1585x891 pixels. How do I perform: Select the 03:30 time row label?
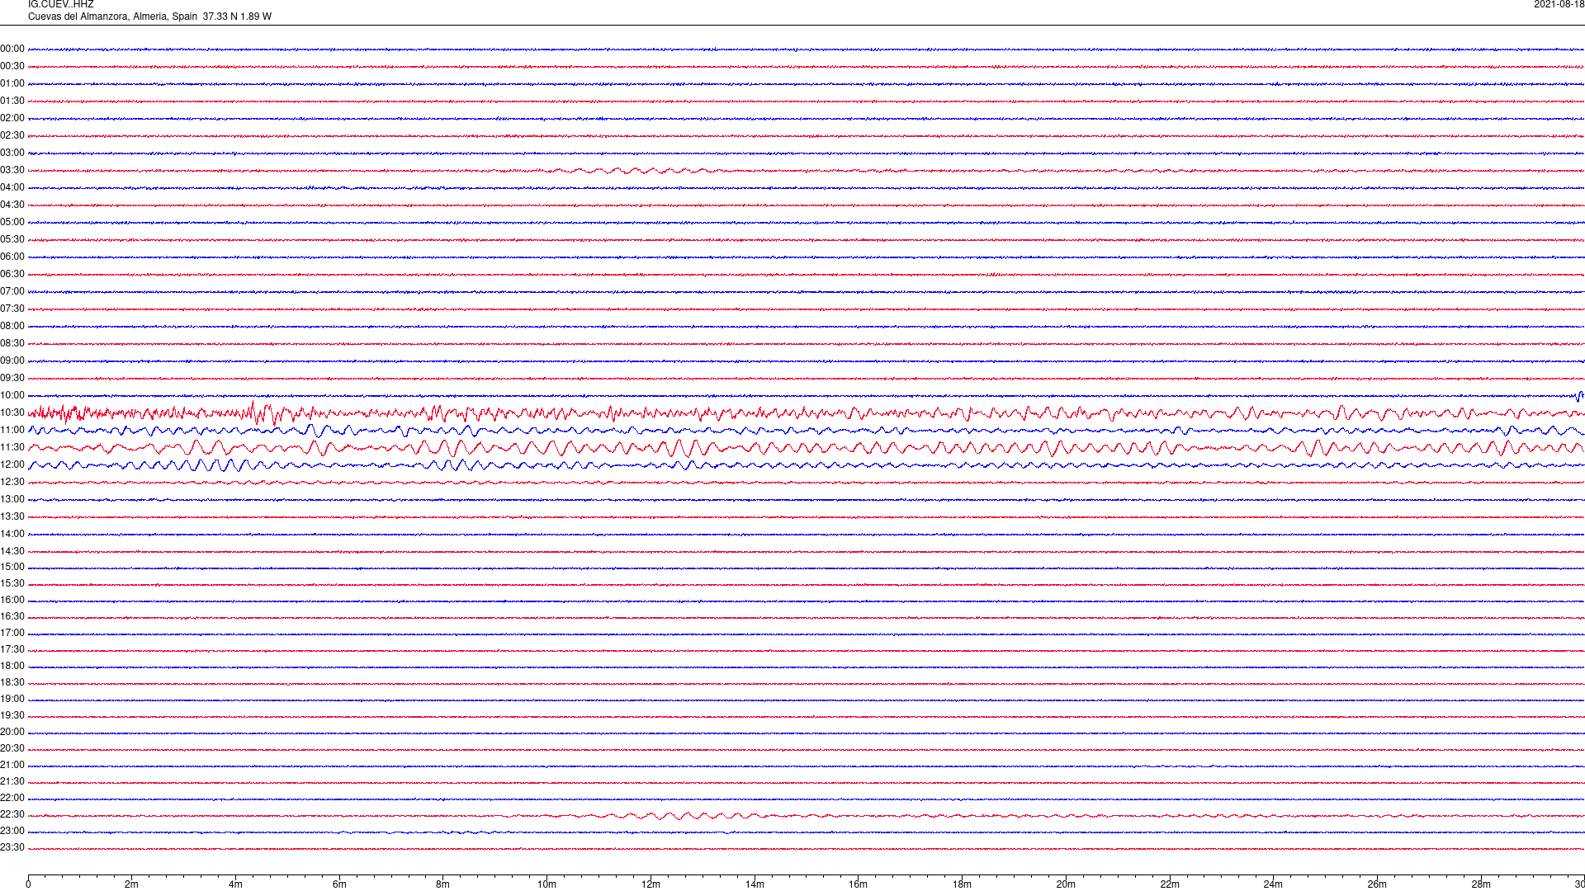(x=12, y=170)
